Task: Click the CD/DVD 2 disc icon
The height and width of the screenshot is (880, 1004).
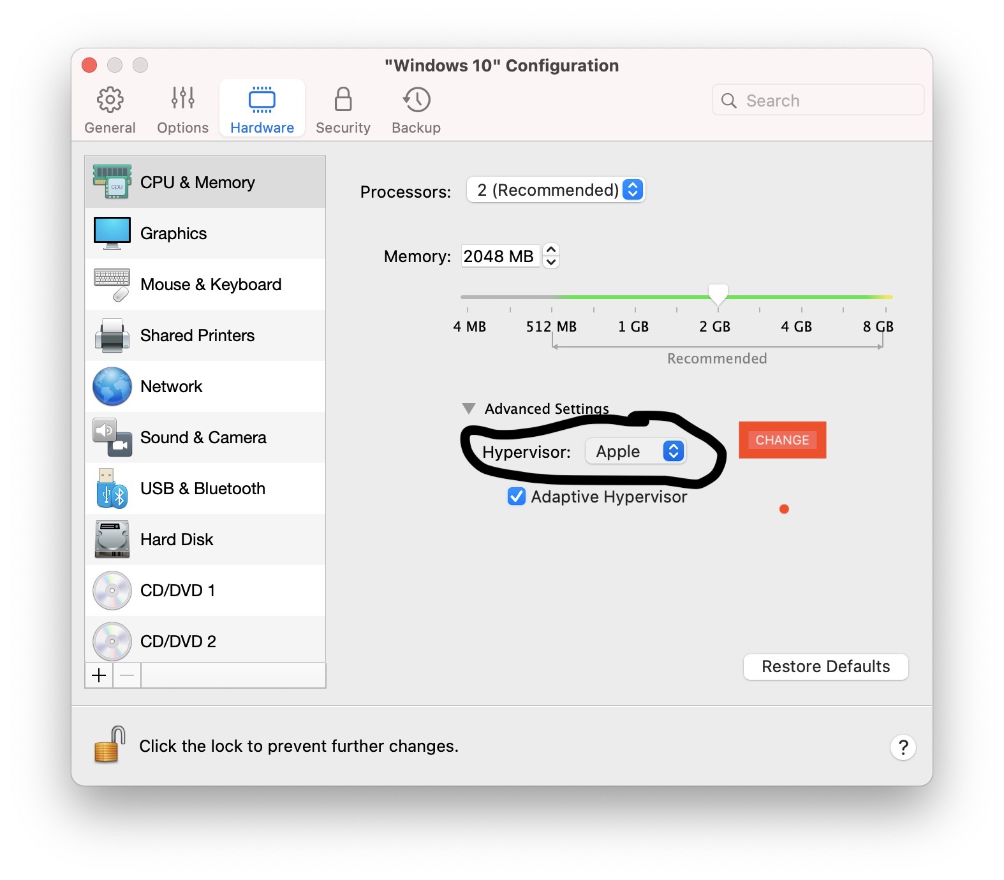Action: (112, 642)
